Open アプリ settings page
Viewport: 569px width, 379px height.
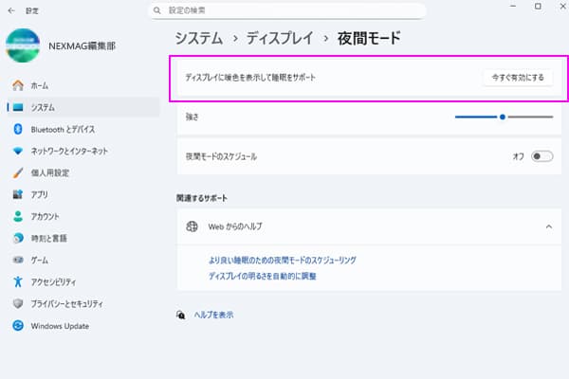pyautogui.click(x=83, y=194)
